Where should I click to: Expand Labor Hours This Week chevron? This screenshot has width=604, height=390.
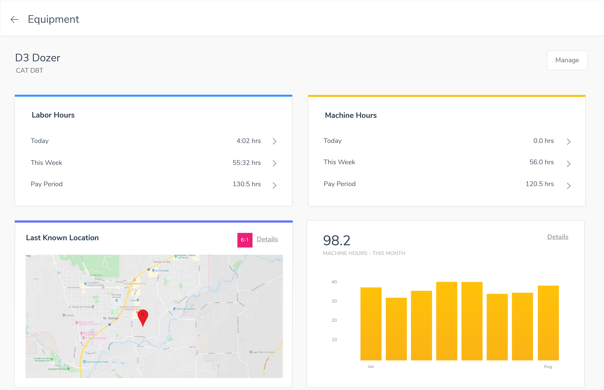pos(275,163)
